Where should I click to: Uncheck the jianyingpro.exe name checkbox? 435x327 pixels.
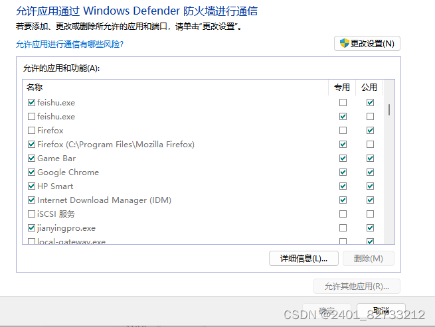pos(32,228)
